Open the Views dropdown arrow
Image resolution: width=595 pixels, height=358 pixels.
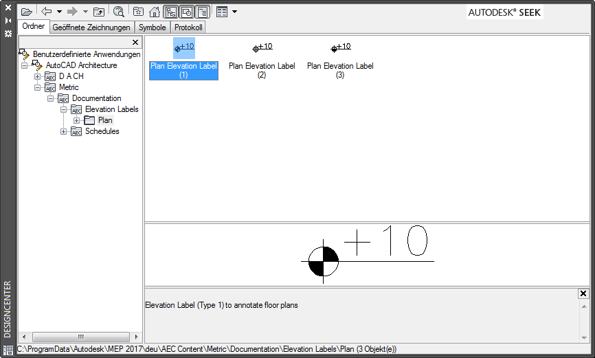[234, 12]
